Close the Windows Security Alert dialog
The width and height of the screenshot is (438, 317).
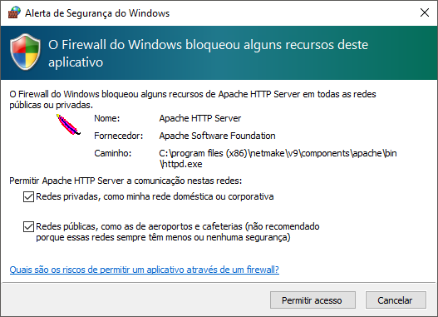pos(425,12)
